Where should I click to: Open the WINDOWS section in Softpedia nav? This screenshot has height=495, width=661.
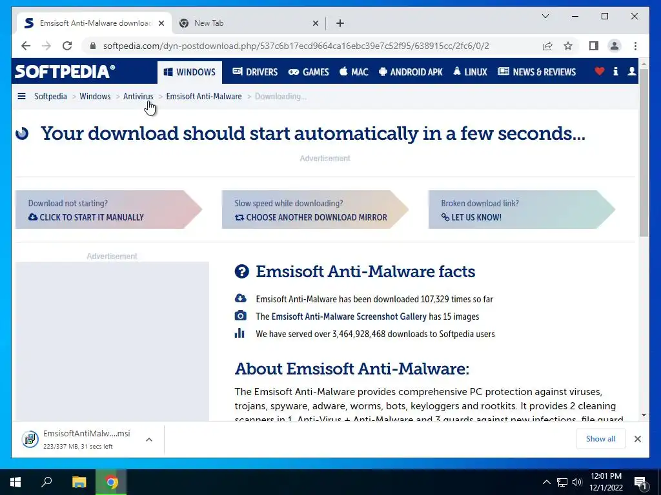pyautogui.click(x=190, y=72)
